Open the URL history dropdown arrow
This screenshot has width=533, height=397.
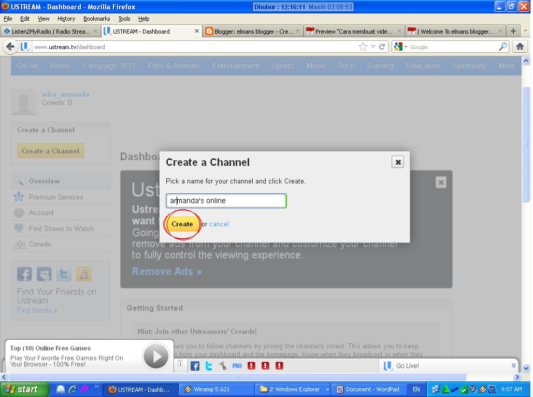click(x=373, y=47)
